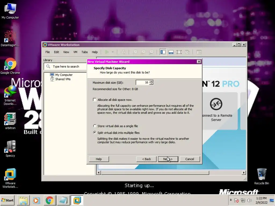Open the Edit menu
The height and width of the screenshot is (206, 275).
[56, 52]
